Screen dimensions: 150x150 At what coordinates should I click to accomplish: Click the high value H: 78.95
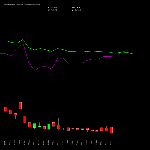tap(76, 8)
